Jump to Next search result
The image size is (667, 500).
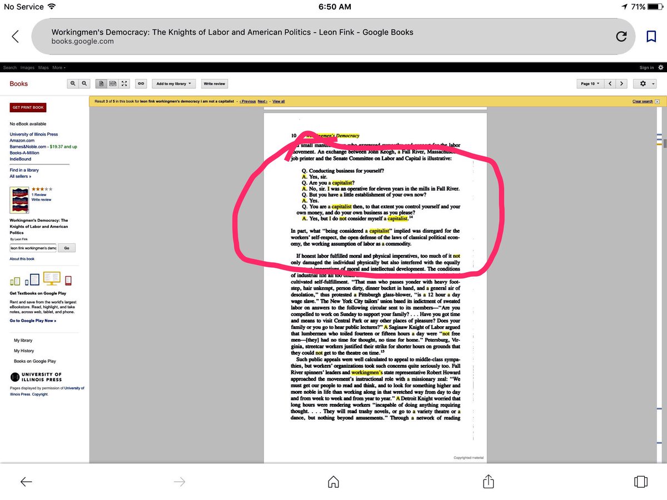(x=262, y=102)
